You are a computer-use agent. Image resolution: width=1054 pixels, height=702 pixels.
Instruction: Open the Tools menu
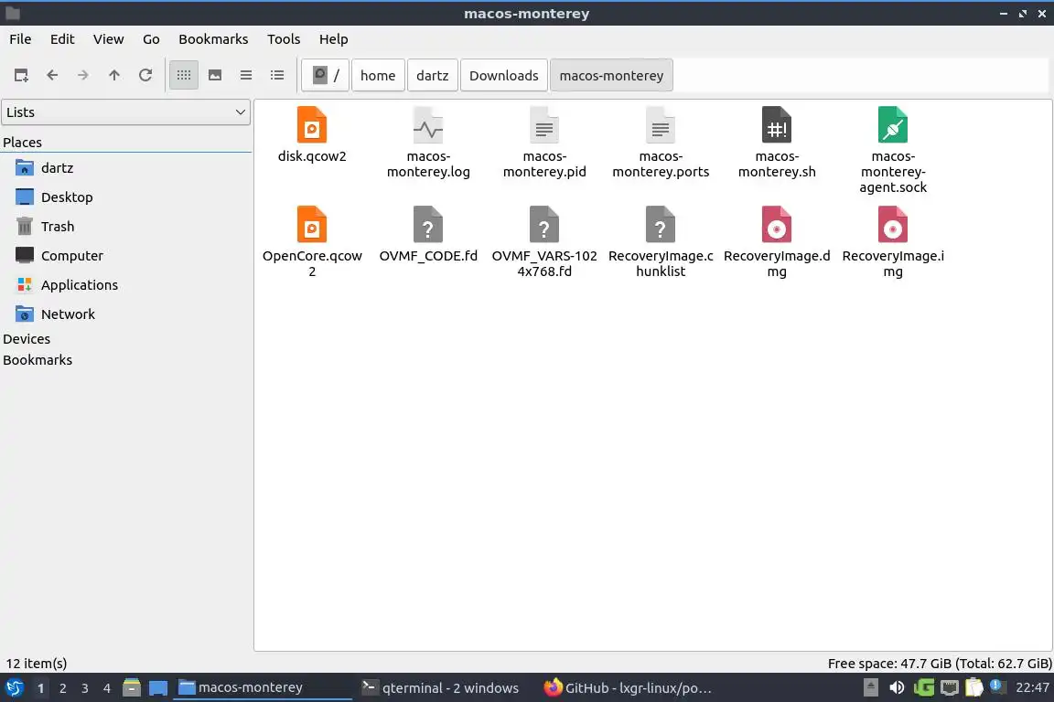(284, 39)
